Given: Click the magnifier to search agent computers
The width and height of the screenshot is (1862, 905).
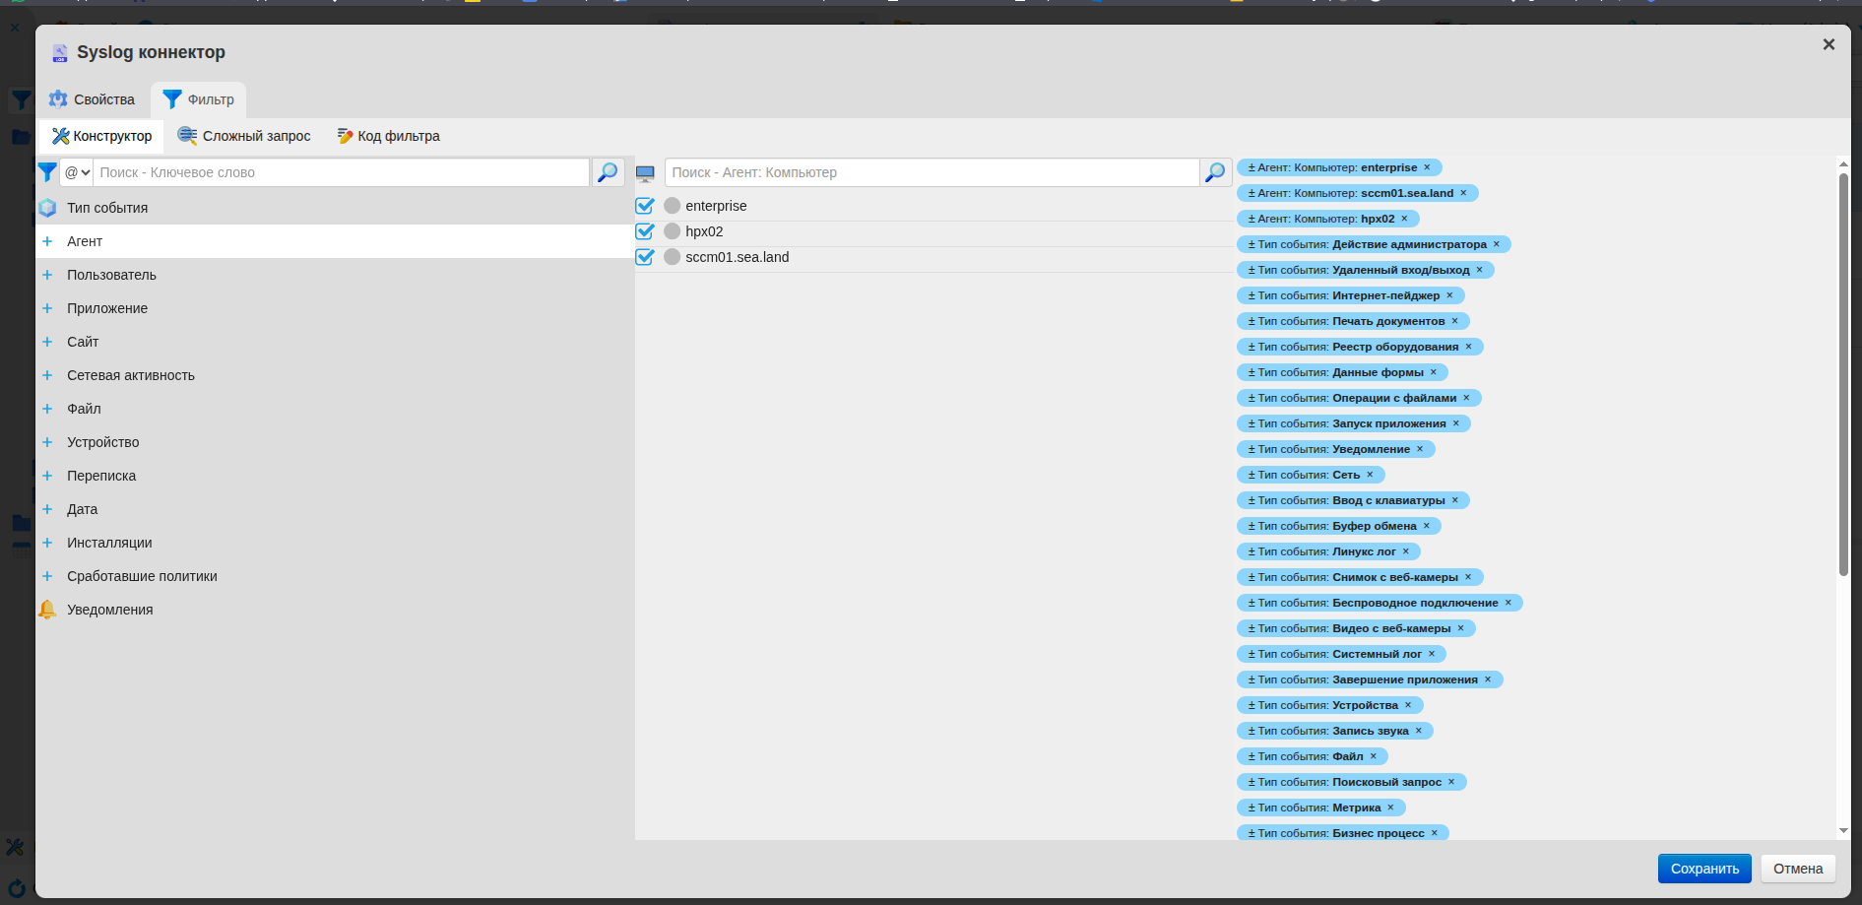Looking at the screenshot, I should tap(1215, 172).
